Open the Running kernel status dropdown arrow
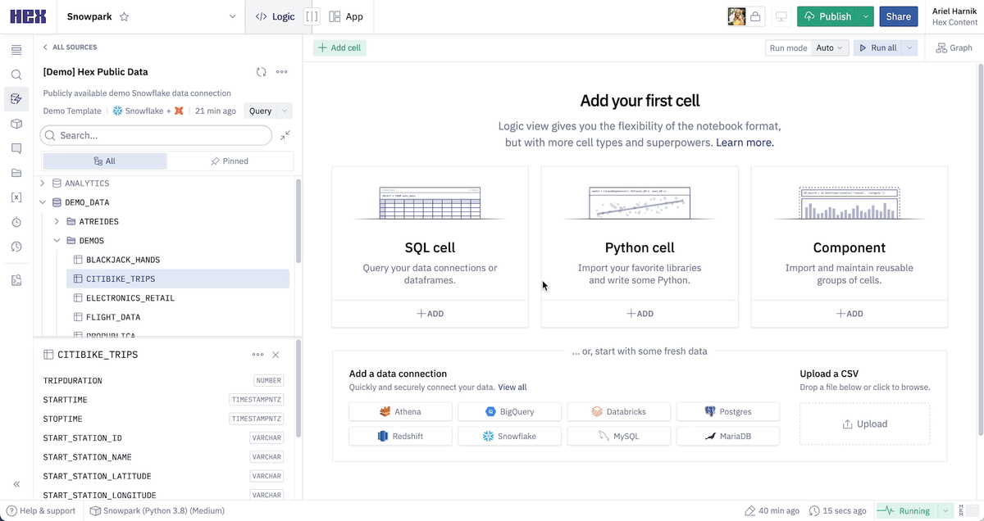The width and height of the screenshot is (984, 521). (x=945, y=510)
